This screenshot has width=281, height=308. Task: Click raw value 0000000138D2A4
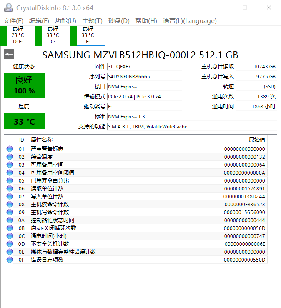tap(244, 196)
